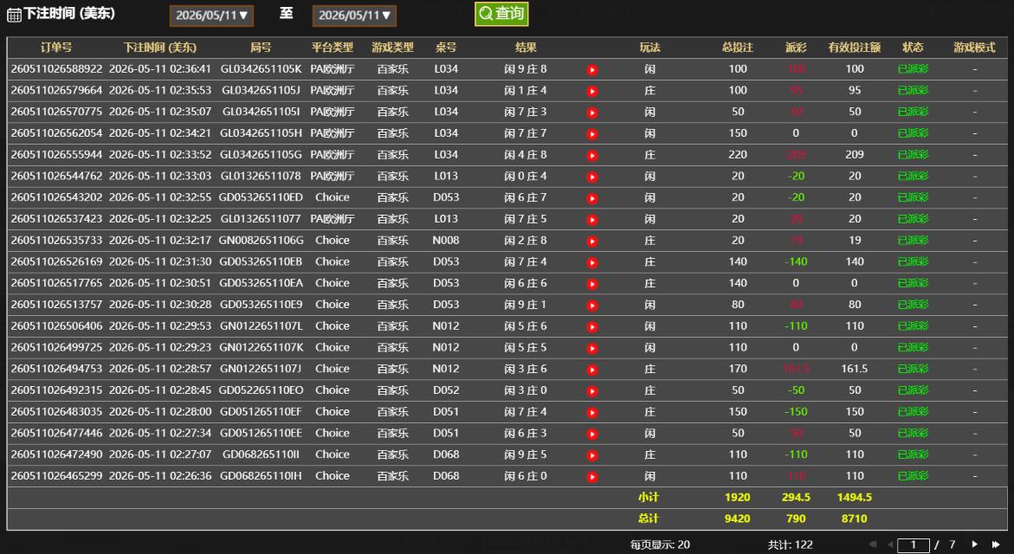This screenshot has height=554, width=1014.
Task: Play replay for order 260511026483035
Action: (591, 412)
